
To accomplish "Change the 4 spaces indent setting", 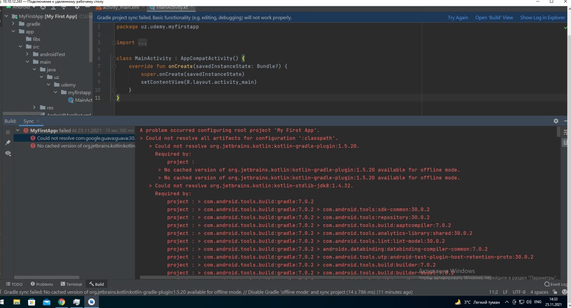I will (539, 292).
